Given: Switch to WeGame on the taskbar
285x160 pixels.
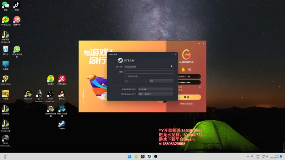Looking at the screenshot, I should coord(142,156).
